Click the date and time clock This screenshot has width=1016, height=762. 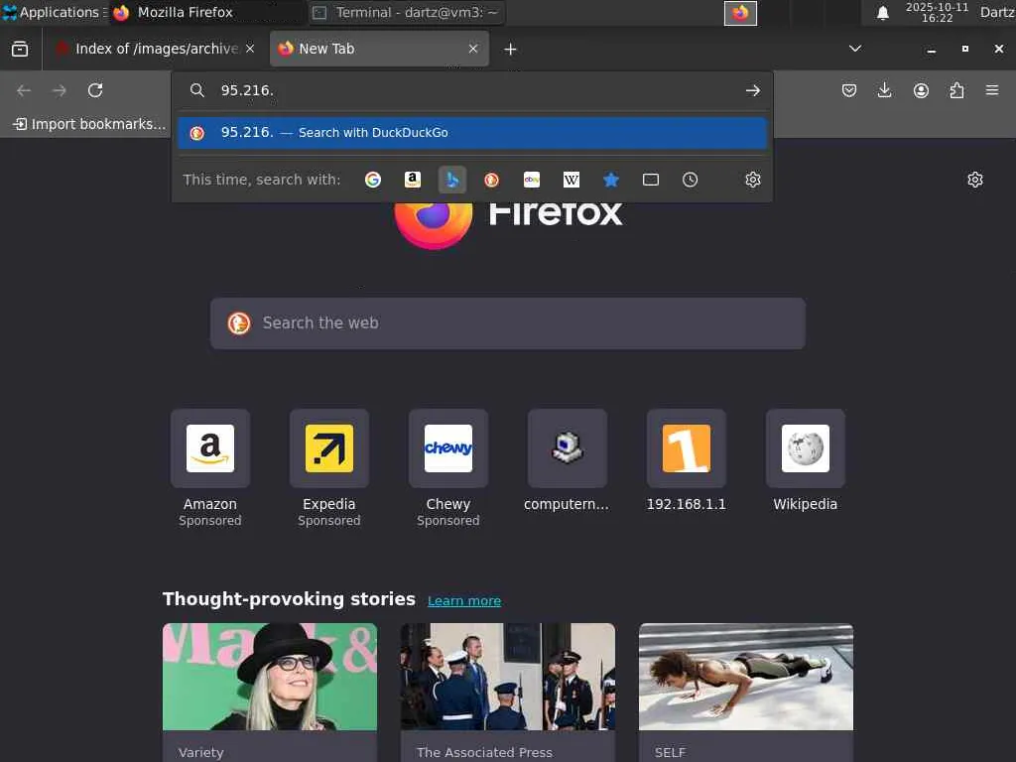click(x=937, y=12)
